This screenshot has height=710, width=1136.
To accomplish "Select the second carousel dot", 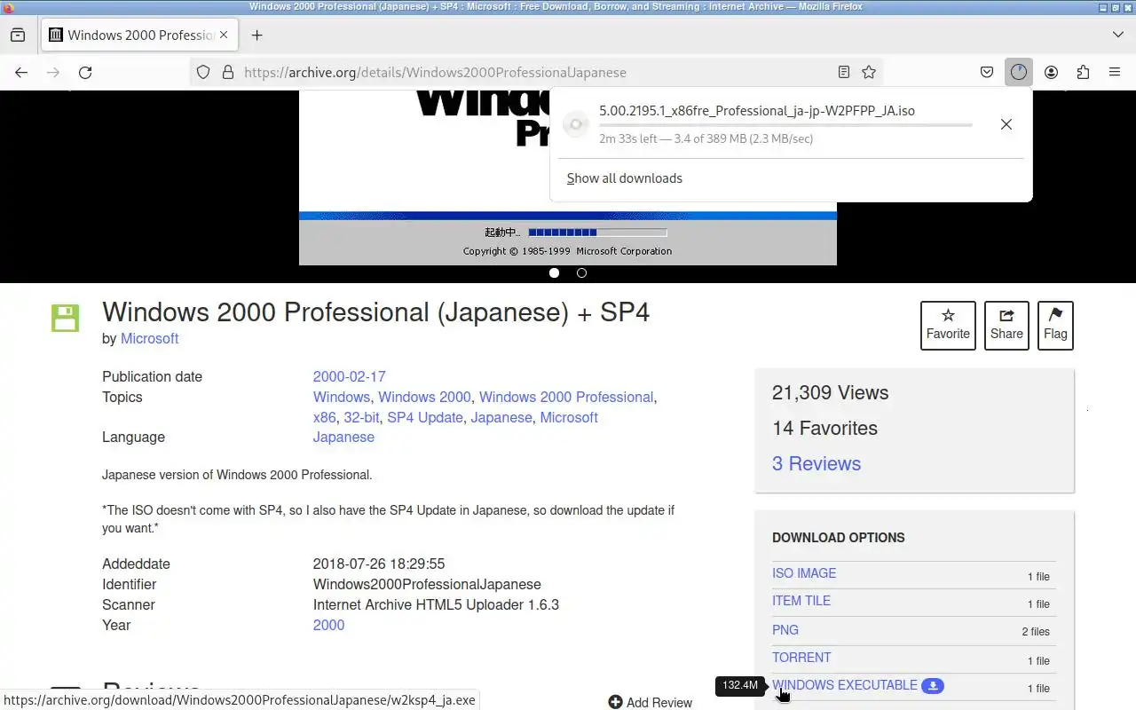I will click(x=581, y=272).
